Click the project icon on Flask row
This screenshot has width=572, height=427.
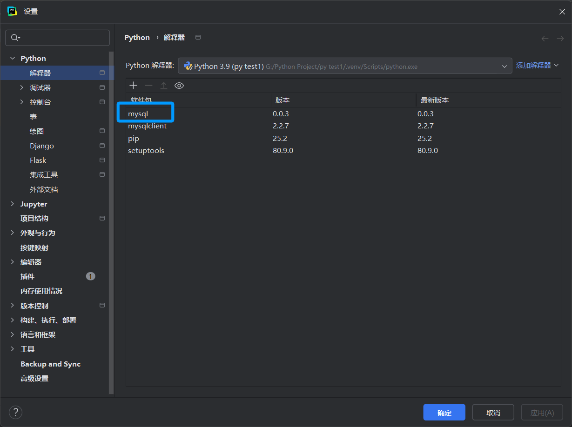[x=102, y=160]
